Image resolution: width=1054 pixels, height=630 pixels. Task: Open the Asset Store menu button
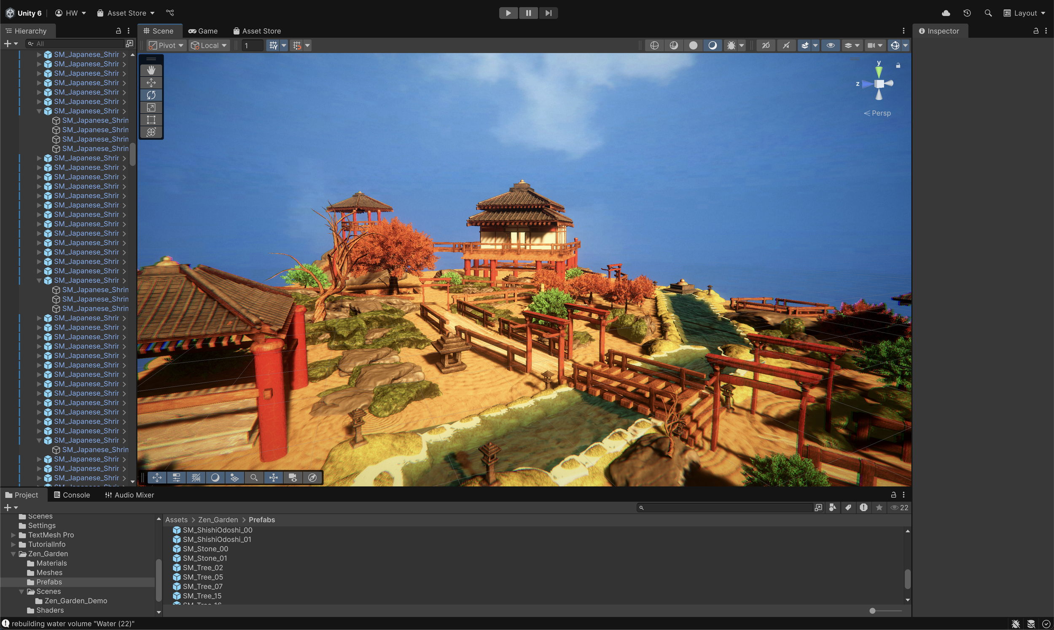[126, 13]
